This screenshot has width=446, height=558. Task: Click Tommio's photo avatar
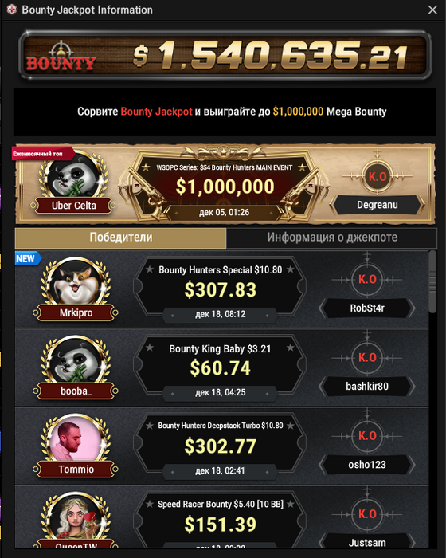click(x=76, y=438)
